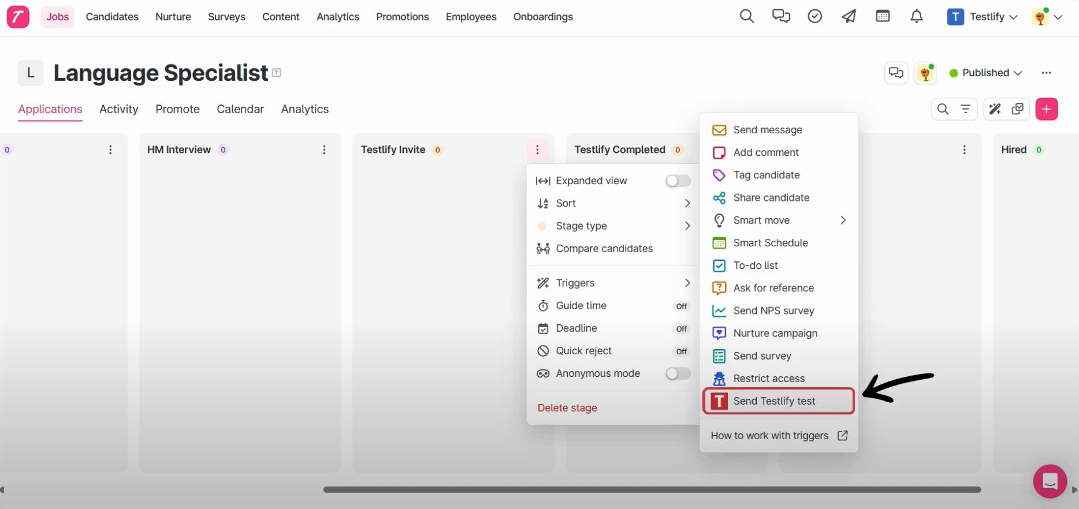Click external link icon beside How to work with triggers

tap(843, 436)
